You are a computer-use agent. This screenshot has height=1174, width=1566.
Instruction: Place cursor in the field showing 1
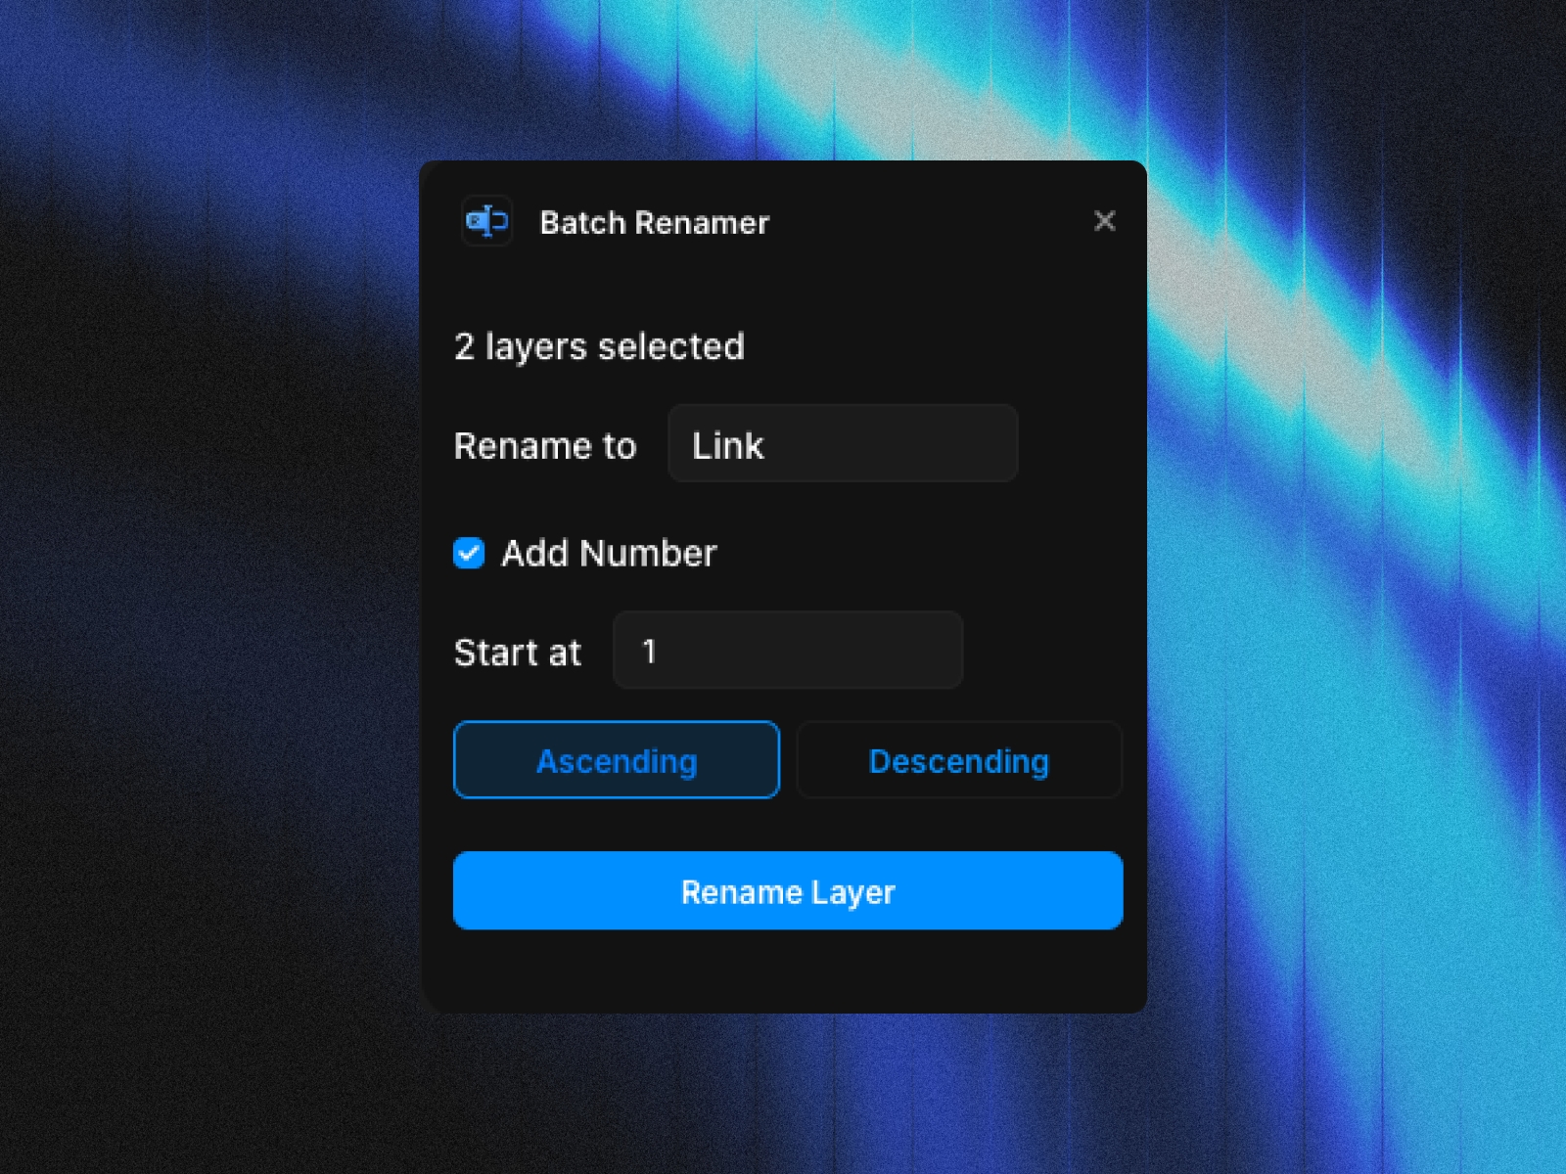tap(788, 651)
